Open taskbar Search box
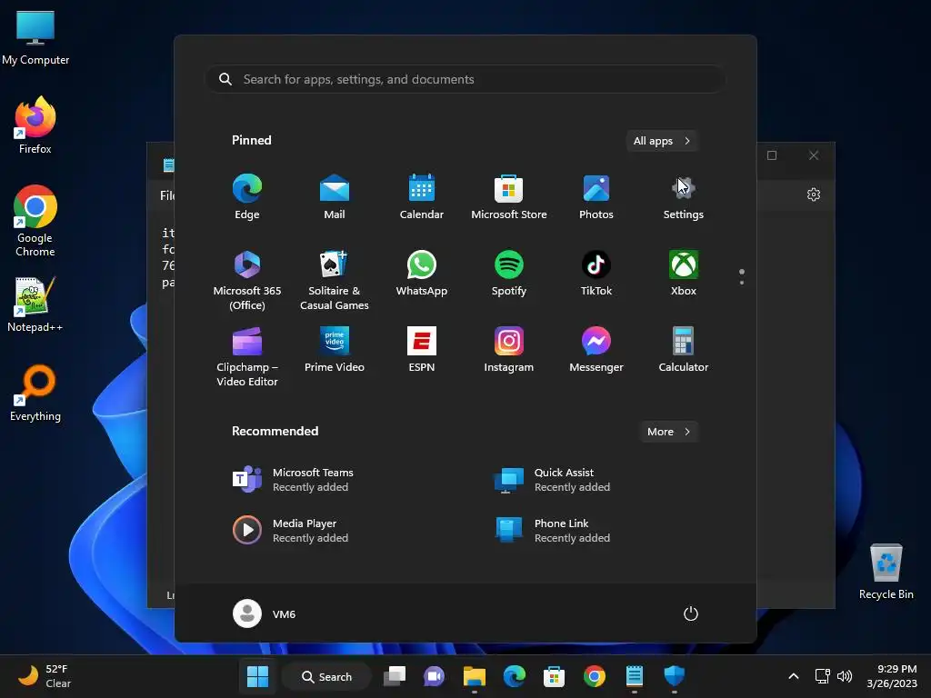 326,676
